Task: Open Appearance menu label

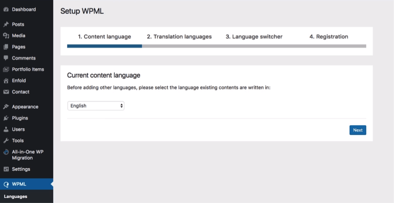Action: tap(25, 107)
